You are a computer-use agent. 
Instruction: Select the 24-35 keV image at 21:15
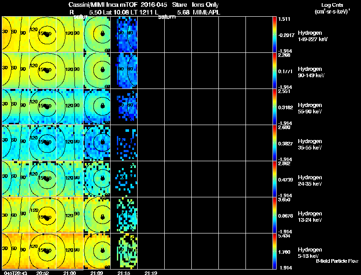[x=124, y=179]
